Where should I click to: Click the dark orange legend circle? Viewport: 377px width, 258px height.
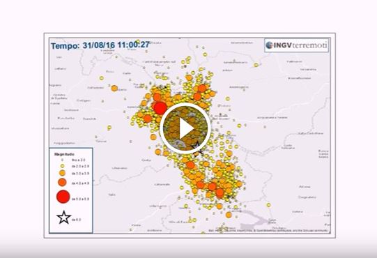62,182
